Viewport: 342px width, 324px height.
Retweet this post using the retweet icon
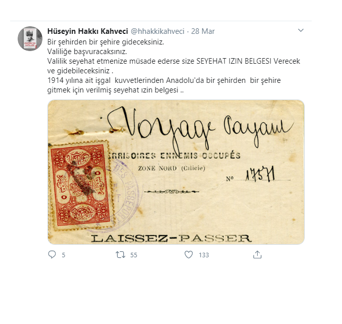(x=120, y=255)
